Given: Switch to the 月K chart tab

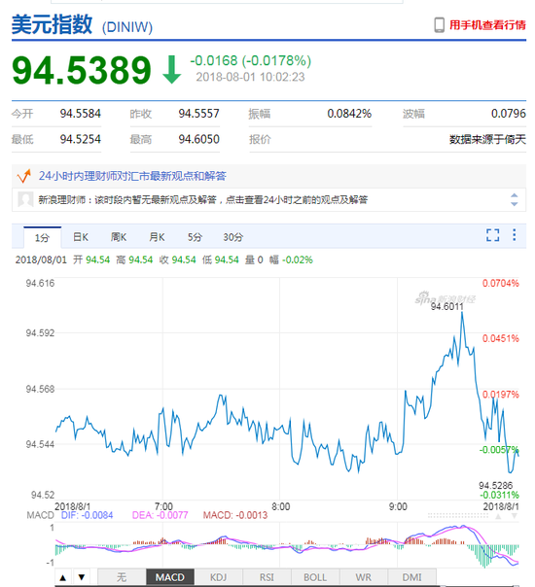Looking at the screenshot, I should pos(157,237).
